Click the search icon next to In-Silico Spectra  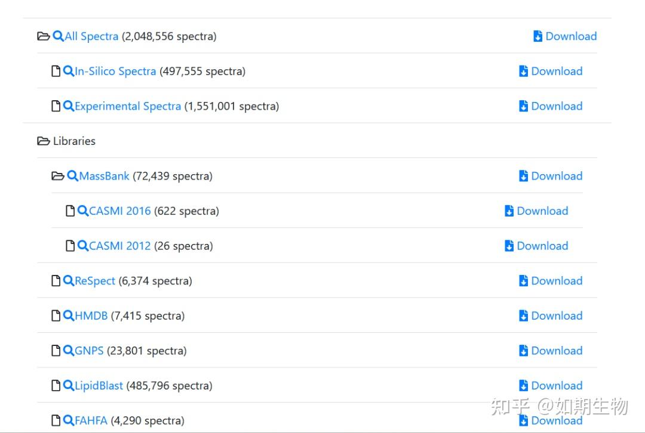click(69, 71)
